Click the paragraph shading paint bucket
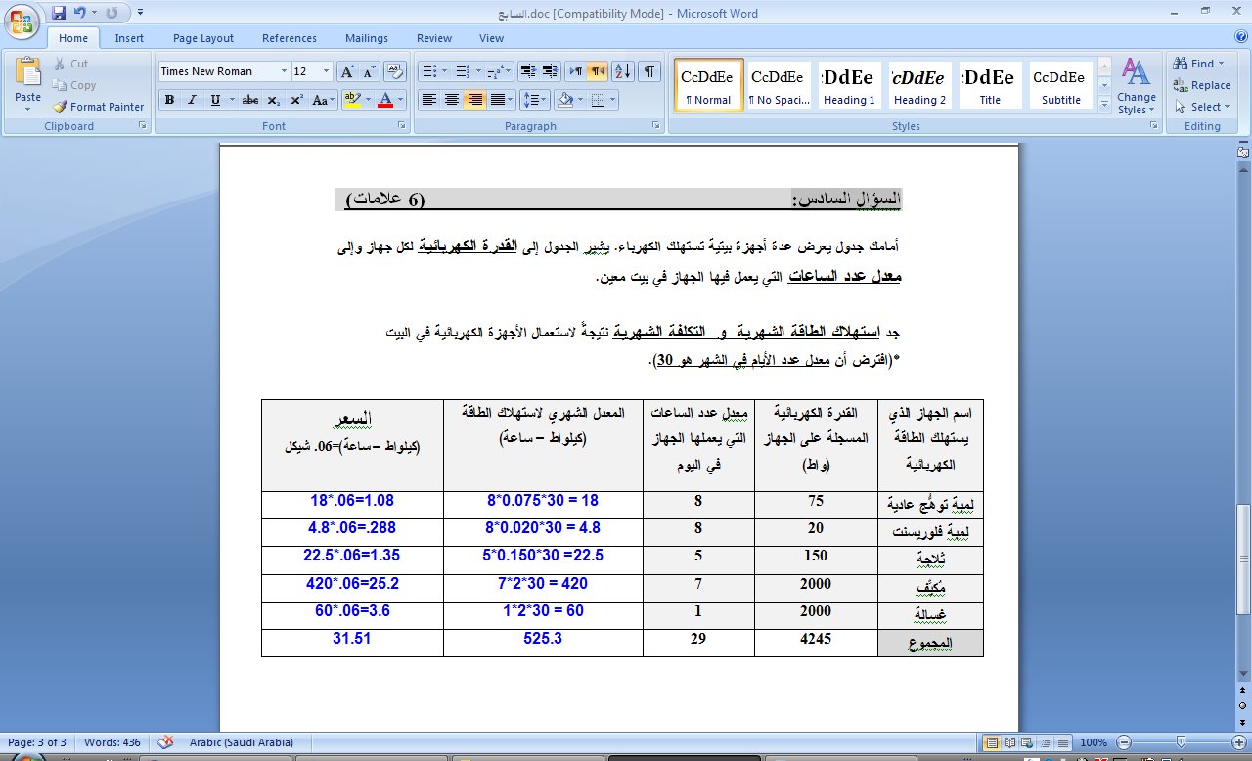This screenshot has height=761, width=1252. (563, 100)
